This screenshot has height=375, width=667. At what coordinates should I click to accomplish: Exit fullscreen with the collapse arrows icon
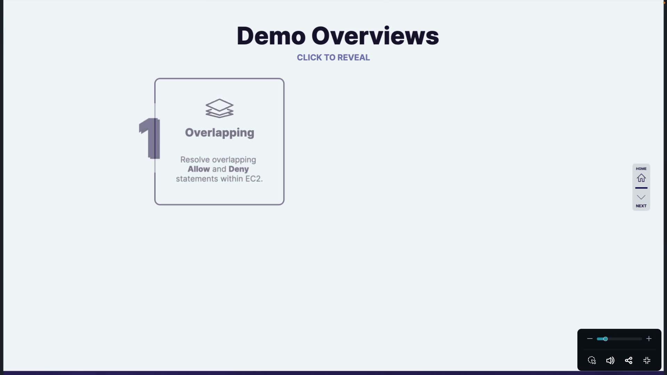(x=647, y=360)
